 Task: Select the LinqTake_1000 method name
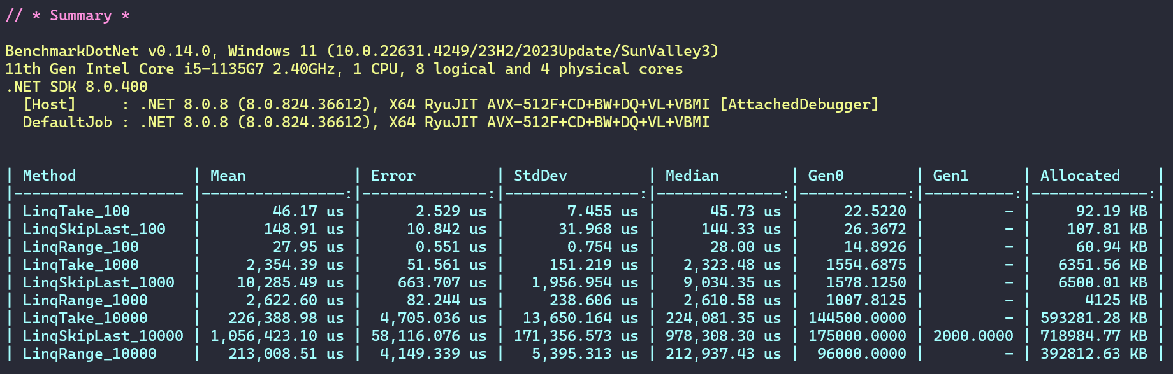[80, 265]
